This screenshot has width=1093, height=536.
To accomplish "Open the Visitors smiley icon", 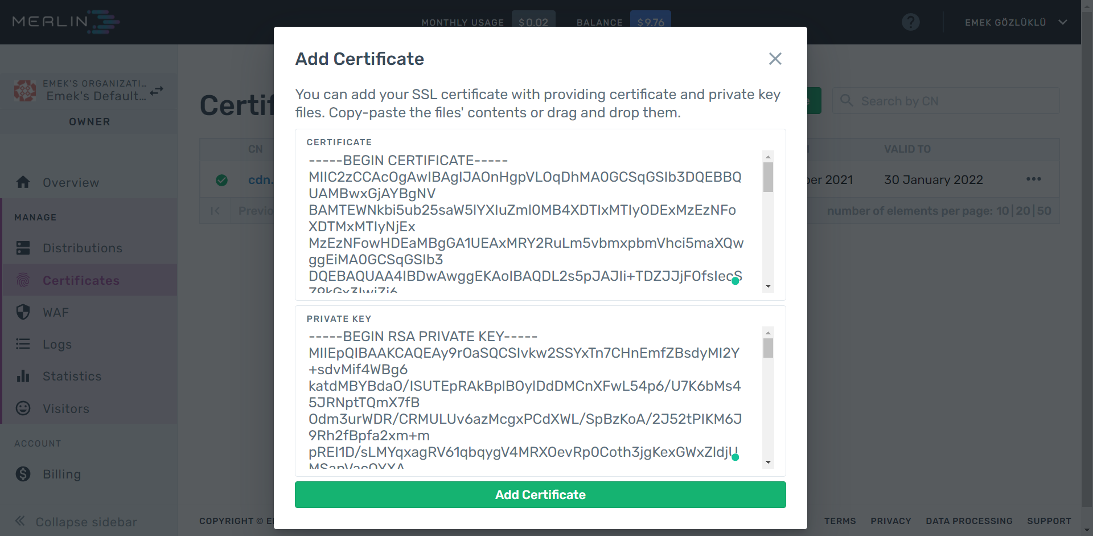I will point(23,408).
